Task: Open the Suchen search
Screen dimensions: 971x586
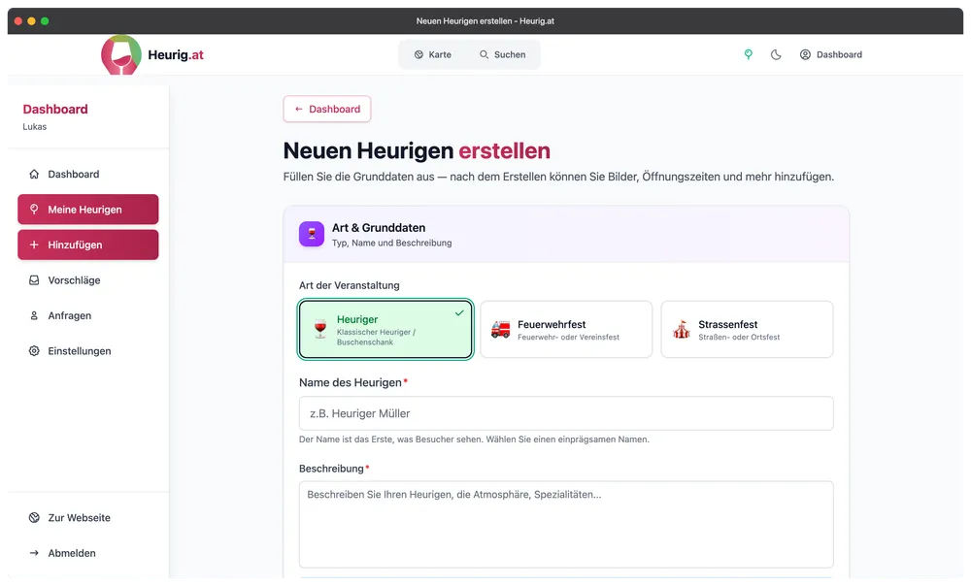Action: pyautogui.click(x=502, y=54)
